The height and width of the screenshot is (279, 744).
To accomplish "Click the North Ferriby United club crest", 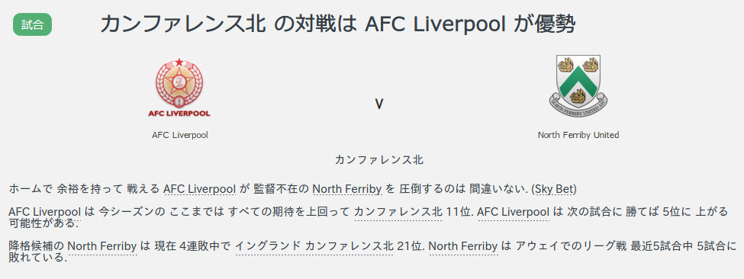I will 578,85.
